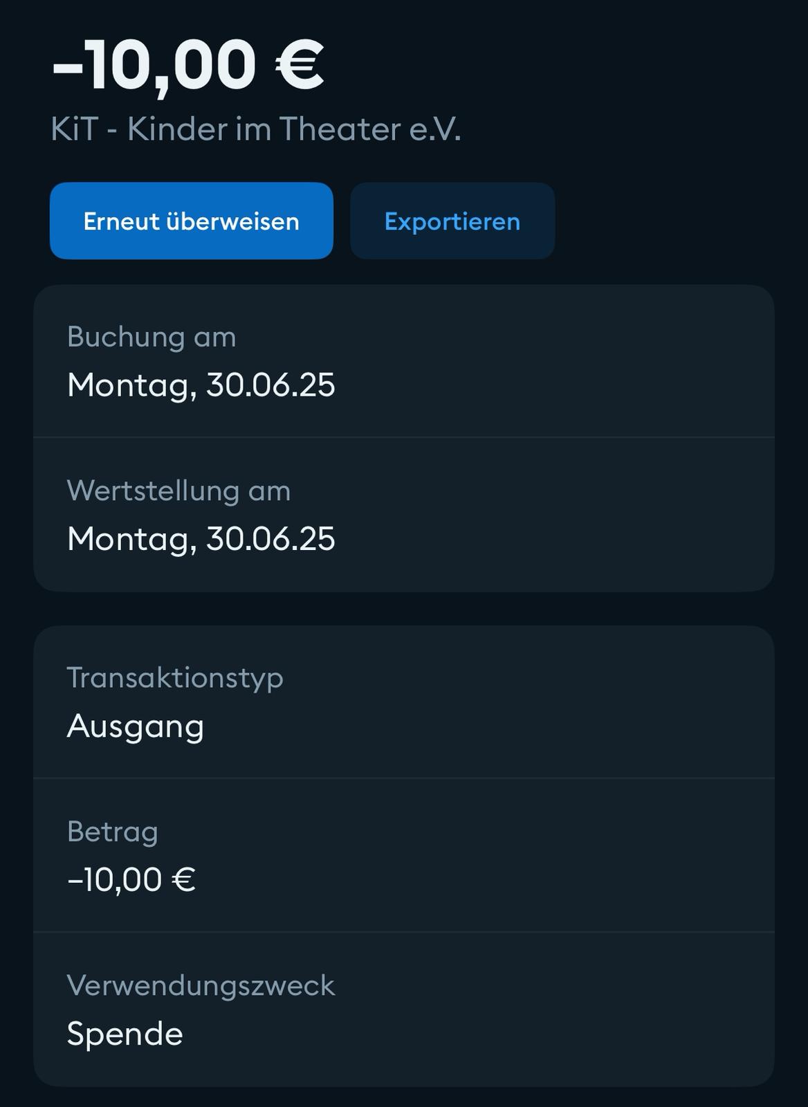
Task: Click the Transaktionstyp label
Action: pos(175,677)
